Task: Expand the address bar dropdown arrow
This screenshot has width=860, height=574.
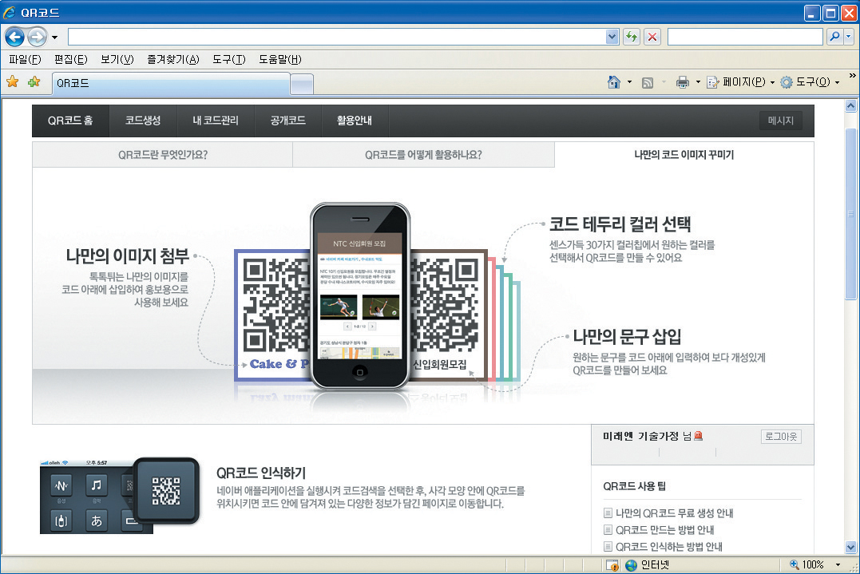Action: pos(612,37)
